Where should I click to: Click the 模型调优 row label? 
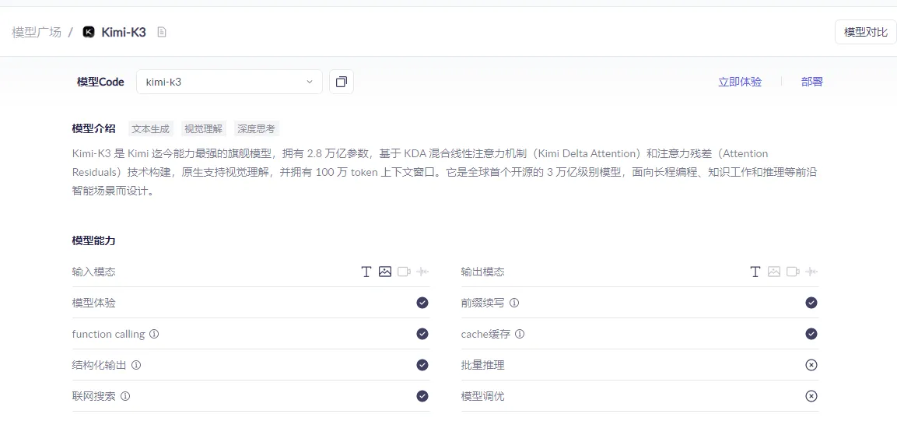coord(483,395)
